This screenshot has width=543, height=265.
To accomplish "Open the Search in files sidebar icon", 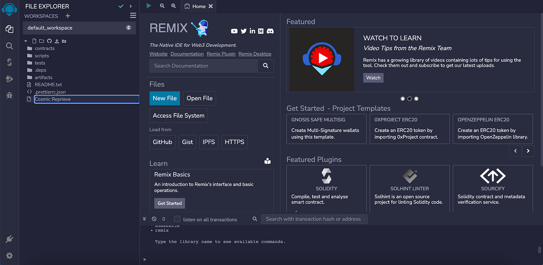I will [9, 46].
